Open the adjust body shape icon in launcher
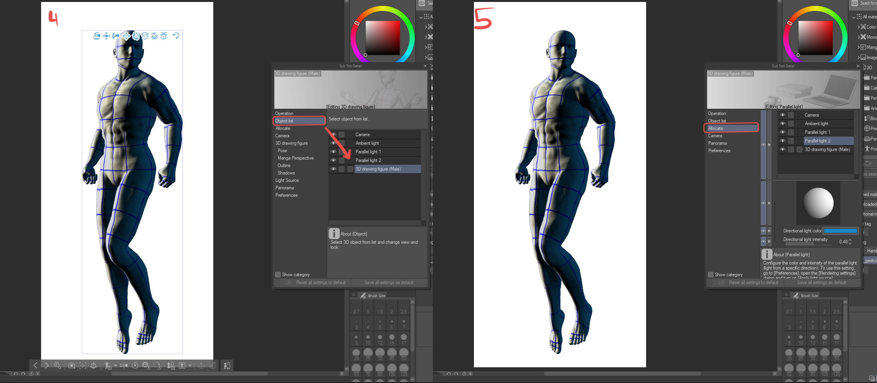The height and width of the screenshot is (383, 877). (x=227, y=365)
